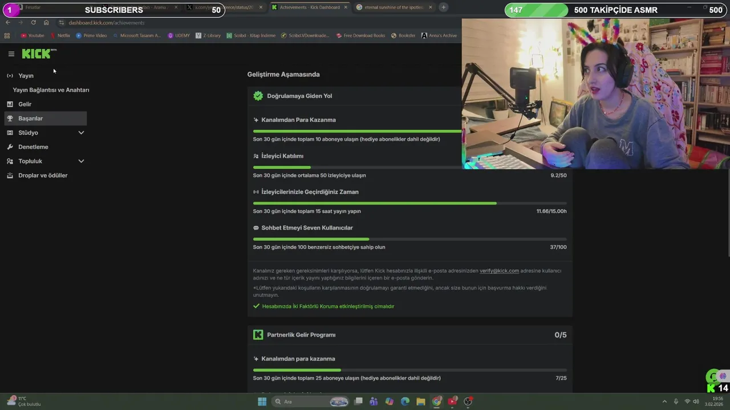Open a new browser tab
This screenshot has width=730, height=410.
coord(443,7)
